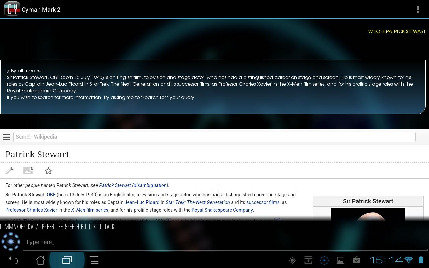The width and height of the screenshot is (429, 268).
Task: Focus the Search Wikipedia field
Action: point(214,137)
